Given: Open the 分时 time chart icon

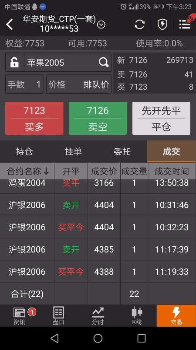Looking at the screenshot, I should point(98,315).
